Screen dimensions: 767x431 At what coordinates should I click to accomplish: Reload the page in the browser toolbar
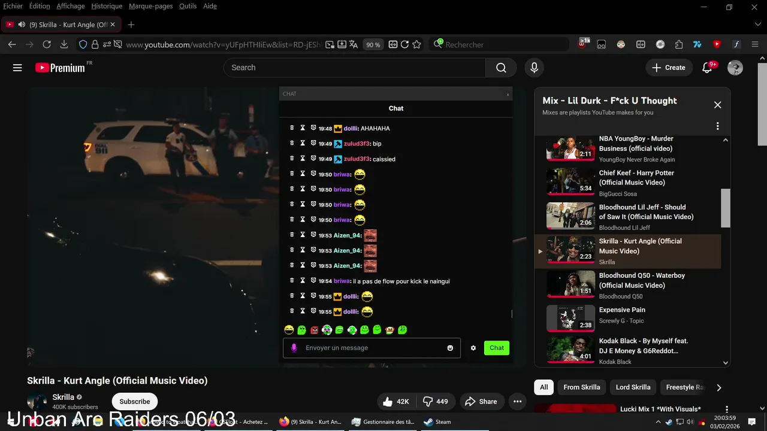click(x=47, y=44)
